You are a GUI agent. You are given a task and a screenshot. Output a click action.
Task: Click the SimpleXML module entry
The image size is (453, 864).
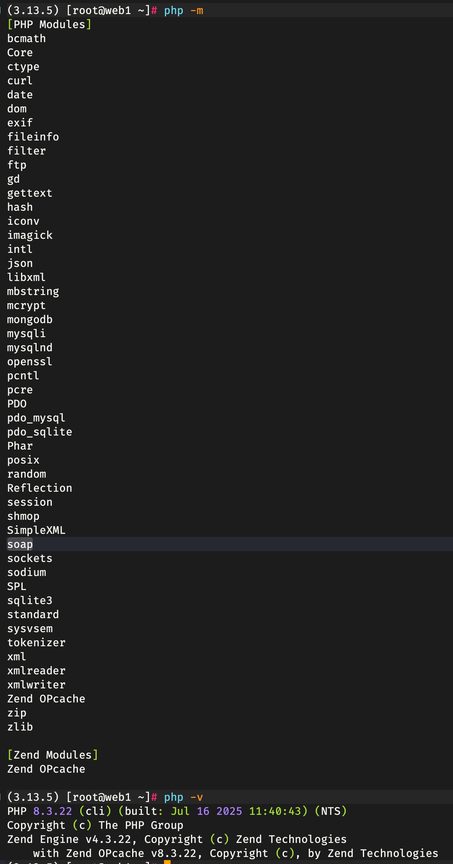[36, 530]
